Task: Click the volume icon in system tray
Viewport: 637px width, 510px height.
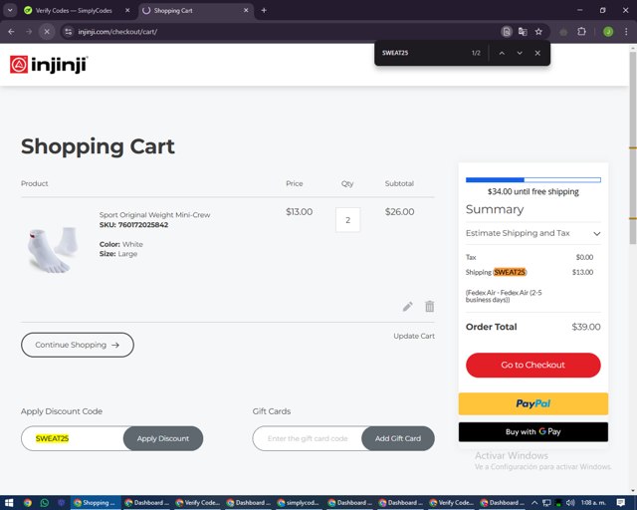Action: coord(570,503)
